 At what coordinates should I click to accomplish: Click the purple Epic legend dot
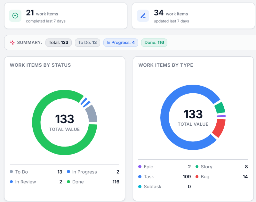pyautogui.click(x=140, y=166)
